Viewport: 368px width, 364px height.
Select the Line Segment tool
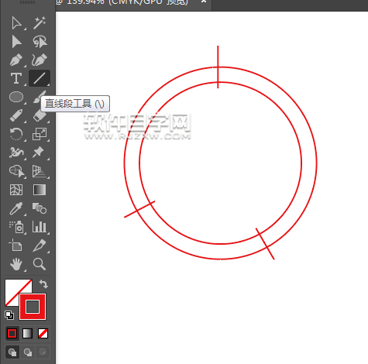point(40,78)
